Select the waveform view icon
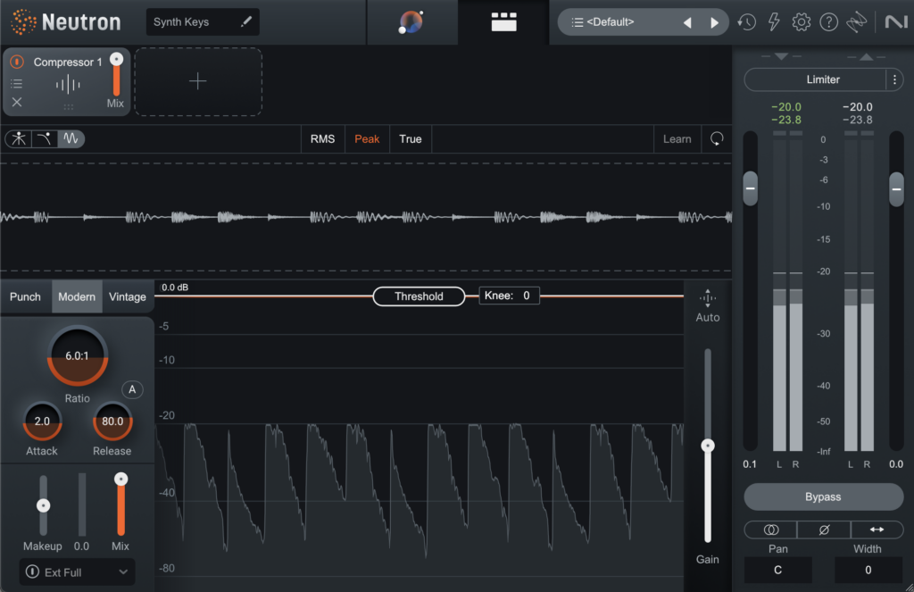Viewport: 914px width, 592px height. 71,138
